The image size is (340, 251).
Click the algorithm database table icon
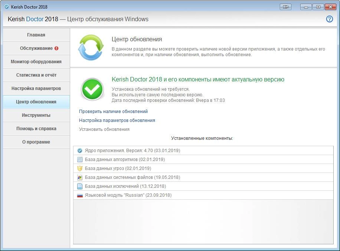(80, 160)
